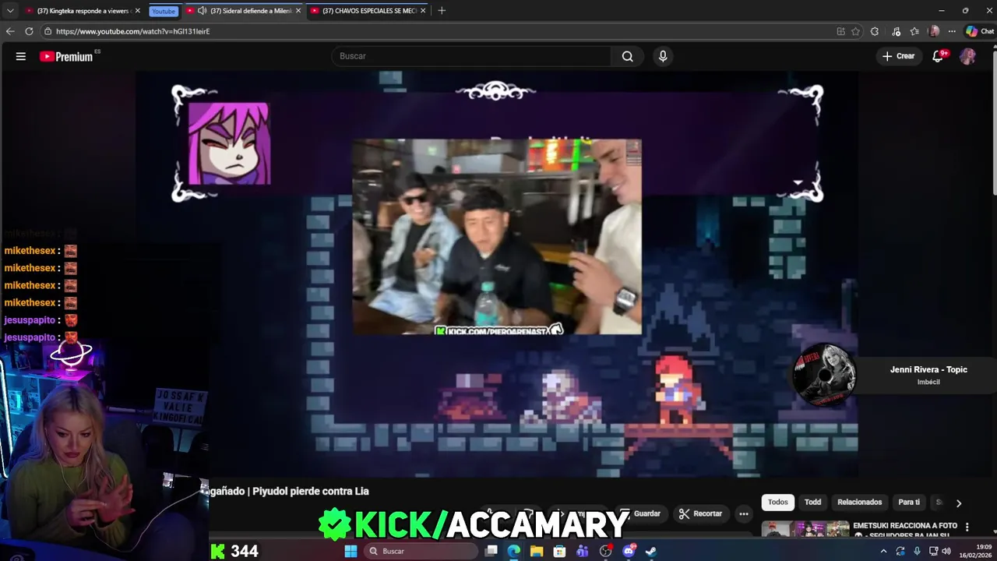Open Task View in the taskbar
The height and width of the screenshot is (561, 997).
491,551
